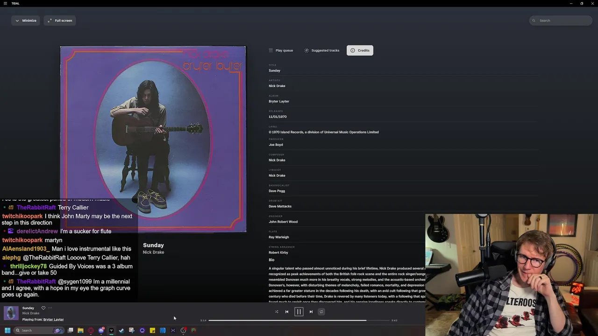Image resolution: width=598 pixels, height=336 pixels.
Task: Open track options three-dot menu
Action: [x=50, y=308]
